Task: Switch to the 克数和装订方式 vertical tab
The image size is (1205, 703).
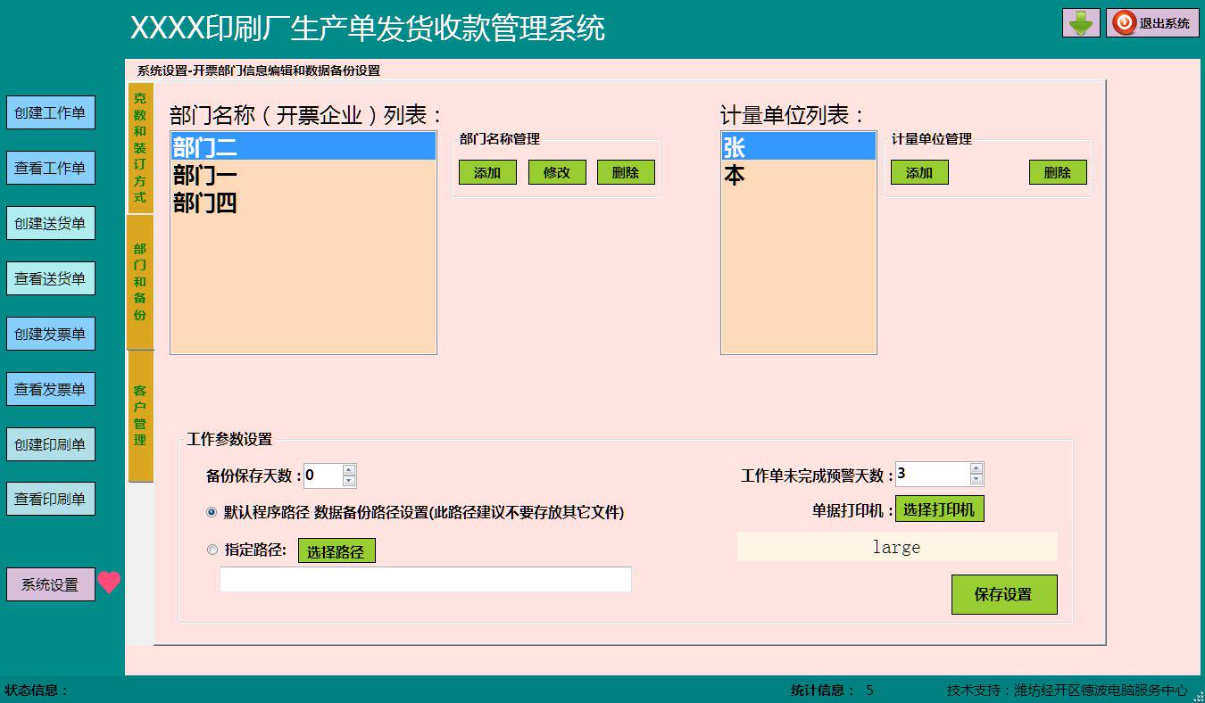Action: 140,148
